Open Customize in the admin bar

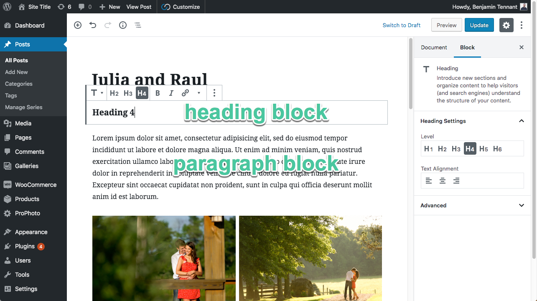click(181, 7)
